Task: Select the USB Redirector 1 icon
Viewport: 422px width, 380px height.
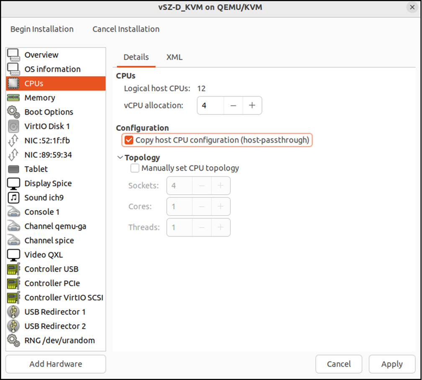Action: pyautogui.click(x=13, y=312)
